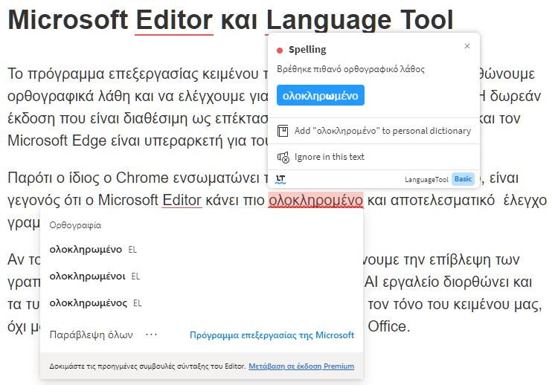Click text Βρέθηκε πιθανό ορθογραφικό λάθος
The height and width of the screenshot is (385, 558).
click(x=351, y=69)
